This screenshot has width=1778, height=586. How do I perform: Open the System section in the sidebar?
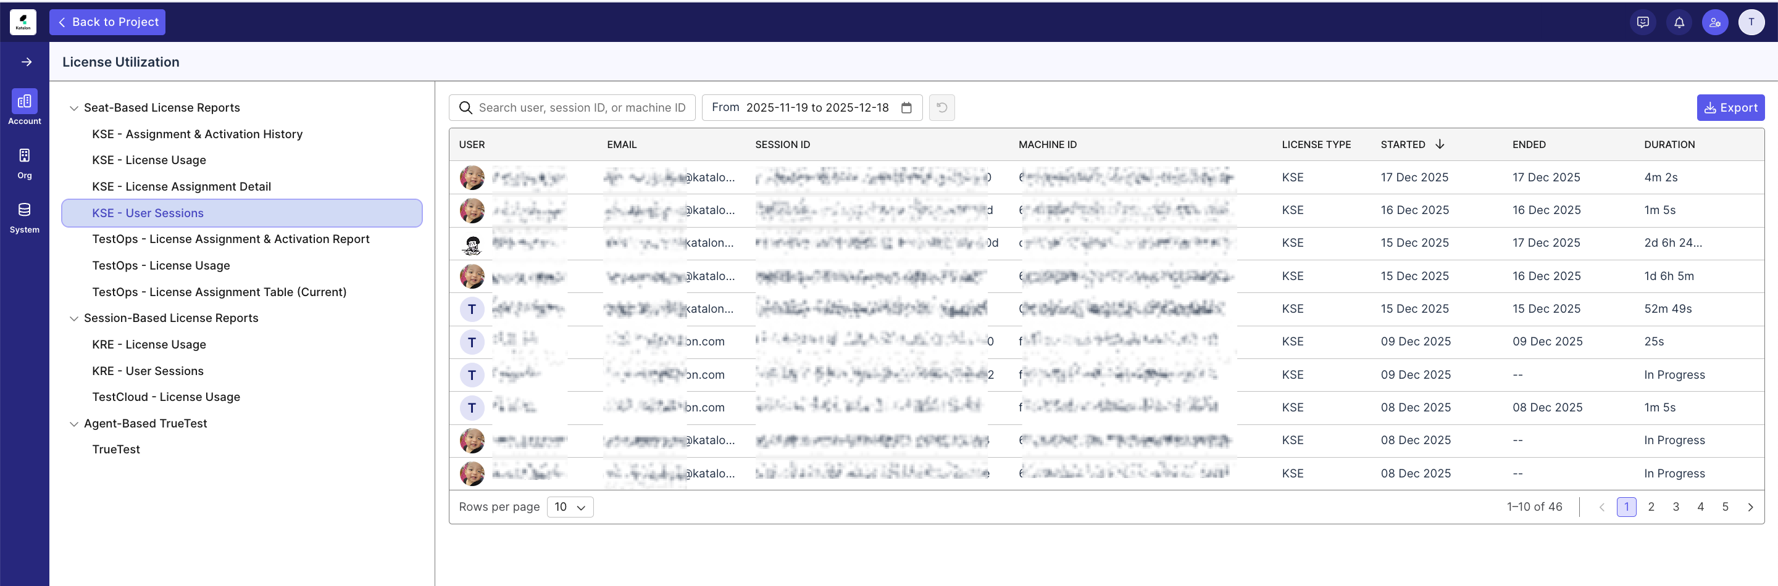pos(24,215)
